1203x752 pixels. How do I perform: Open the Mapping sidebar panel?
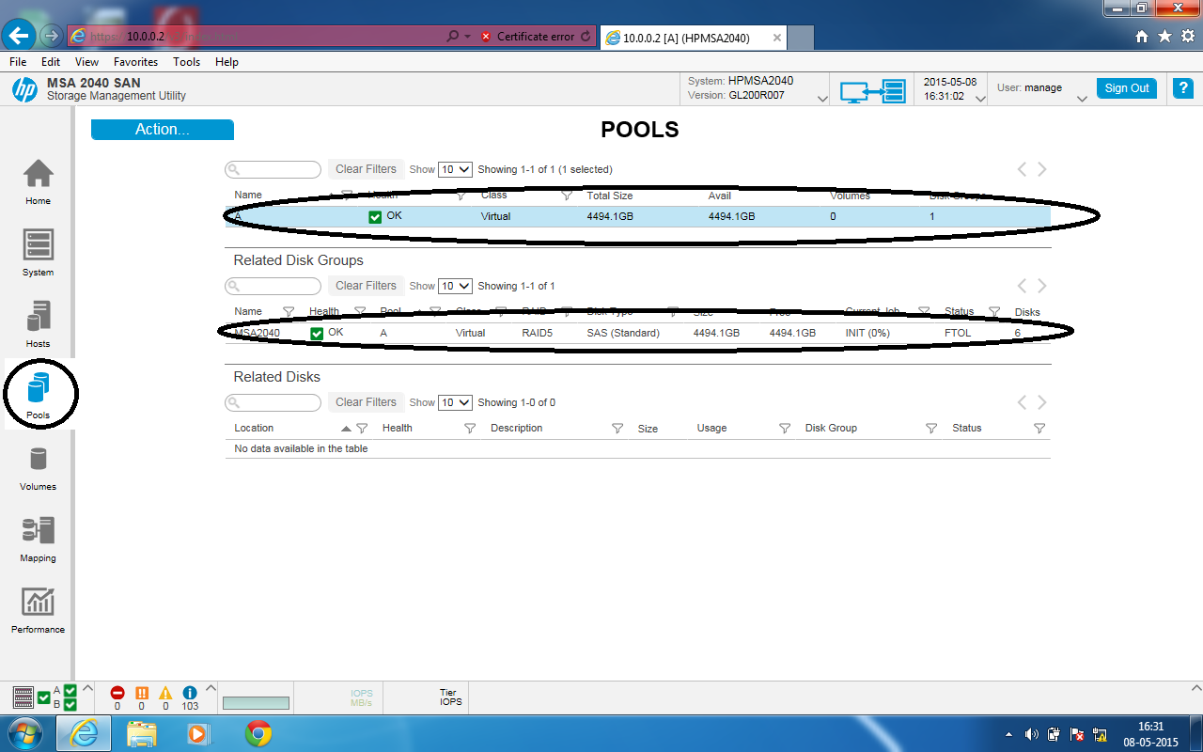tap(38, 534)
